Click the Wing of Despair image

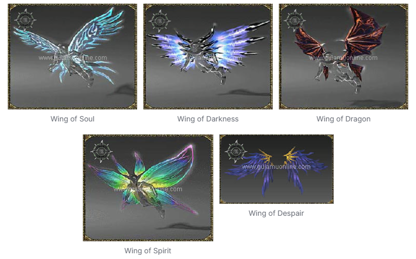tap(276, 169)
